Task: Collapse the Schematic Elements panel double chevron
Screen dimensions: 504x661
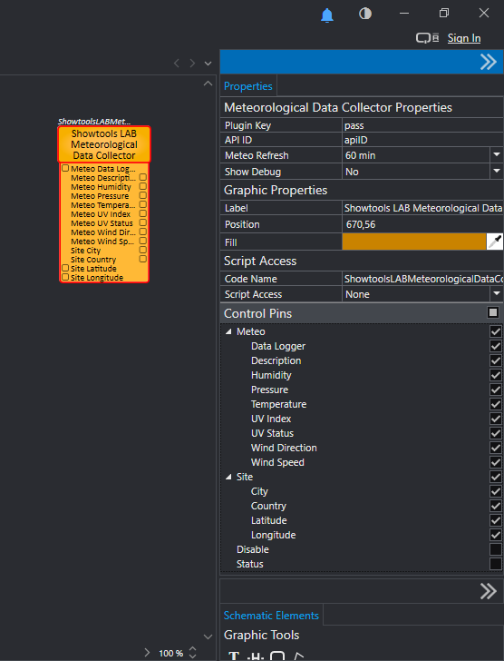Action: point(488,591)
